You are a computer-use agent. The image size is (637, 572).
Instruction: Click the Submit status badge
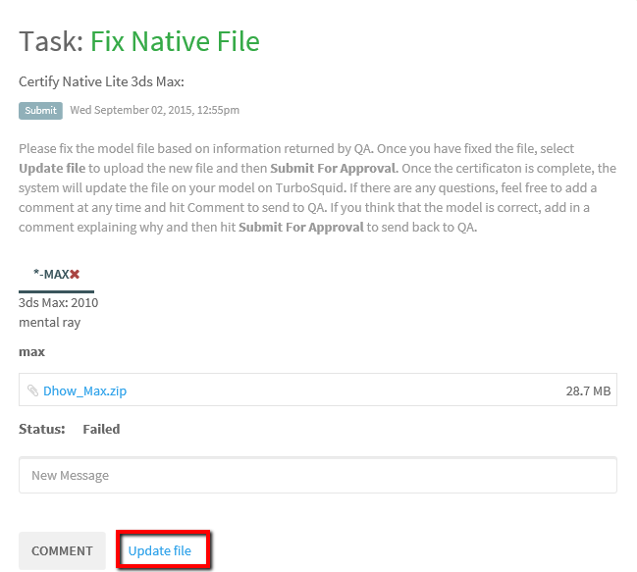[40, 111]
